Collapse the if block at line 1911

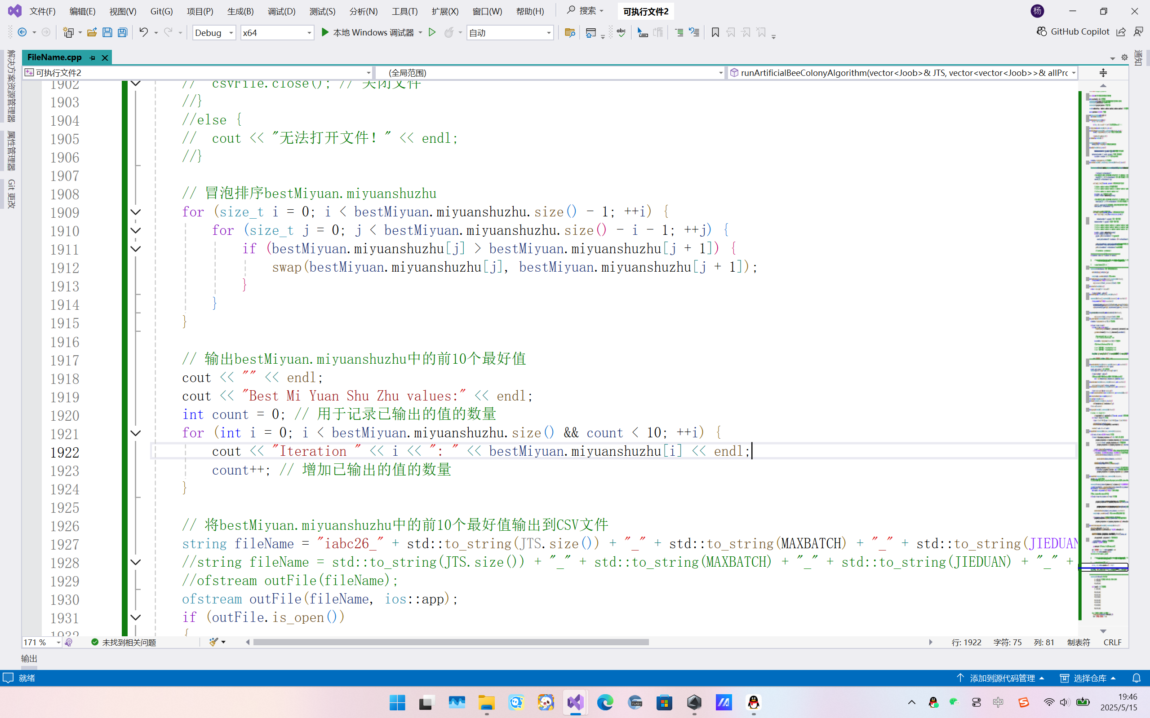136,249
